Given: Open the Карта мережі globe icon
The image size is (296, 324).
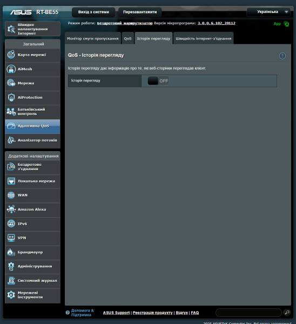Looking at the screenshot, I should point(11,55).
